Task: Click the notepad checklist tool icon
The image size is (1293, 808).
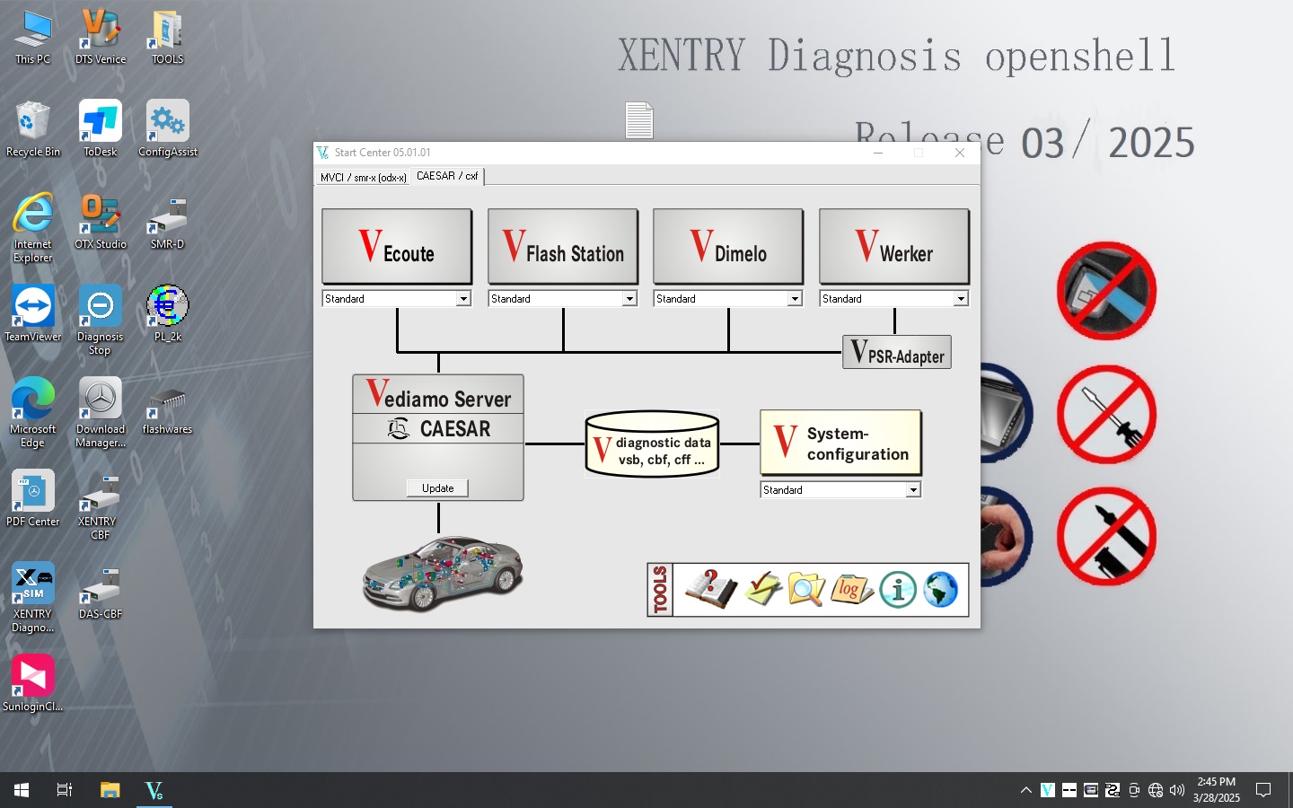Action: click(x=761, y=590)
